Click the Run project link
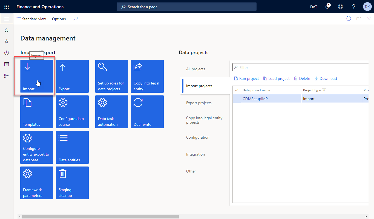The height and width of the screenshot is (219, 374). (x=246, y=78)
